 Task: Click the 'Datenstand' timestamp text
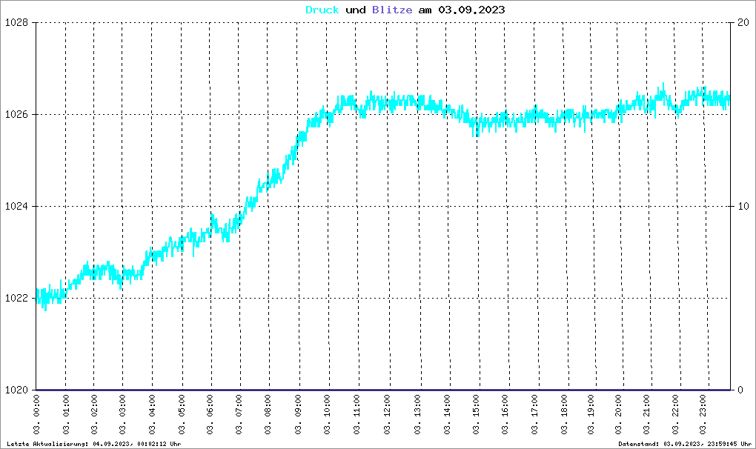click(x=685, y=444)
